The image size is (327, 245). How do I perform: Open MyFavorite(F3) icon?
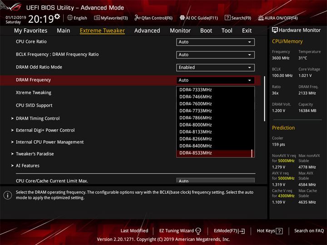click(x=97, y=18)
